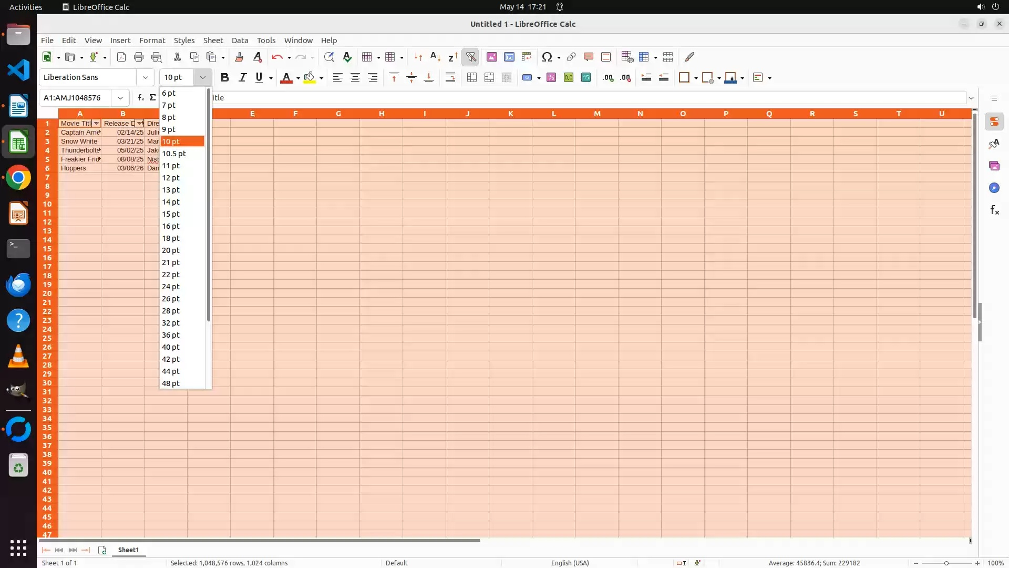The image size is (1009, 568).
Task: Open the sidebar Navigator panel icon
Action: [x=994, y=188]
